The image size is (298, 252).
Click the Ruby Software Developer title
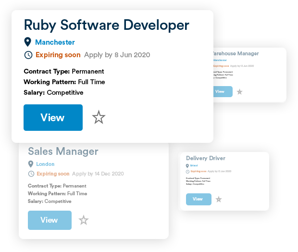click(x=106, y=25)
